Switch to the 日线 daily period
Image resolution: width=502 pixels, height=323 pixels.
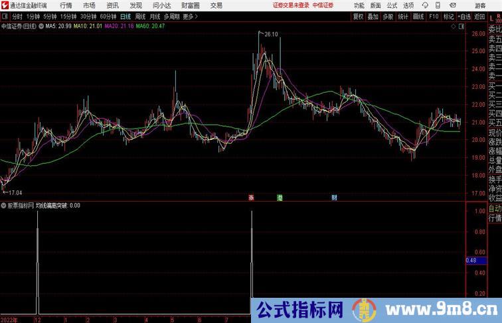coord(125,17)
